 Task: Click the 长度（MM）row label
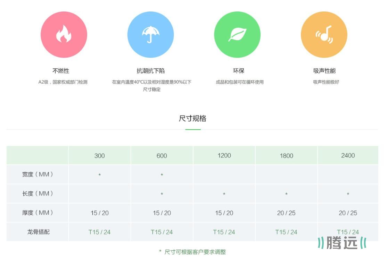[x=38, y=193]
